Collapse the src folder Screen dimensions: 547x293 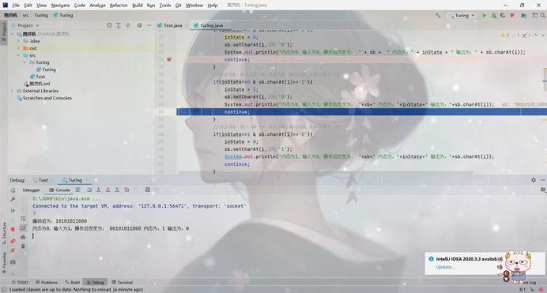point(18,55)
